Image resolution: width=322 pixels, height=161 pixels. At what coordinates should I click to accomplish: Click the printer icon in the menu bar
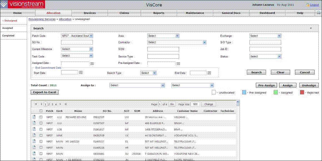[x=318, y=13]
